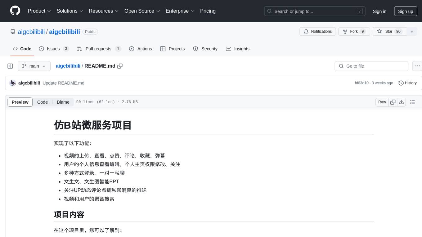Screen dimensions: 422x237
Task: Focus the Go to file input
Action: point(371,66)
